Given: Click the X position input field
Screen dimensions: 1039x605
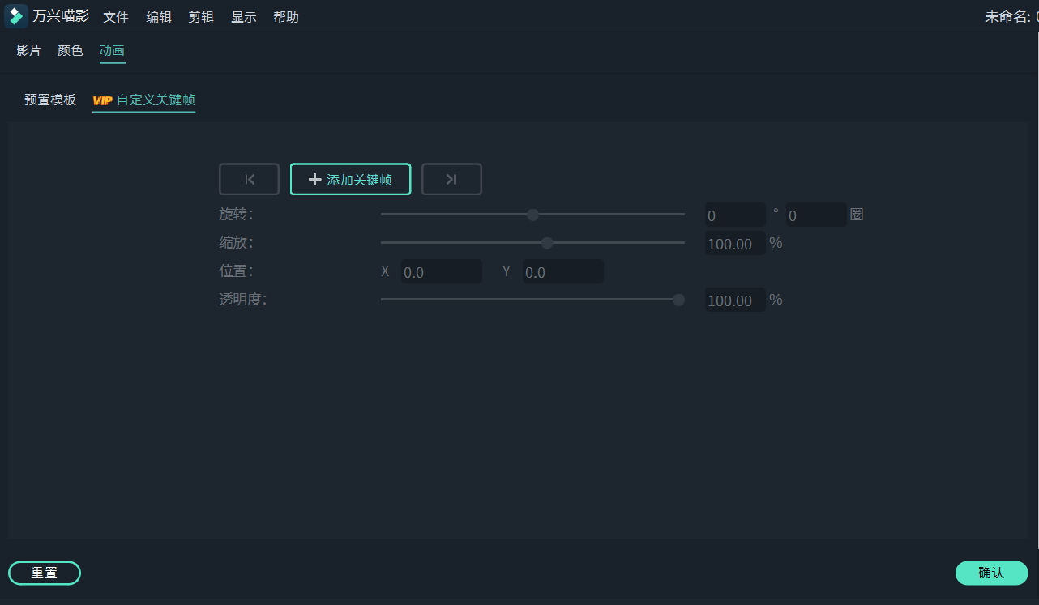Looking at the screenshot, I should (441, 271).
